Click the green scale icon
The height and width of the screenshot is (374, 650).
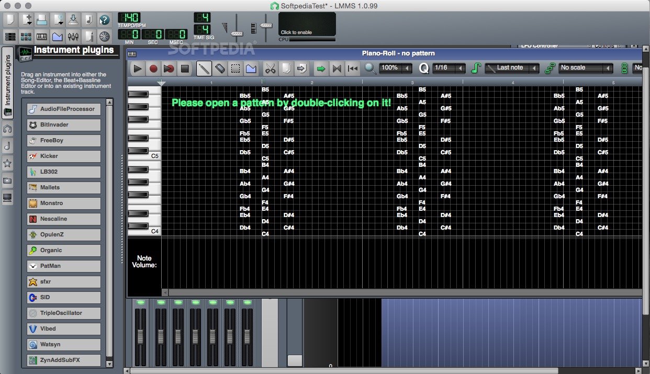(550, 68)
